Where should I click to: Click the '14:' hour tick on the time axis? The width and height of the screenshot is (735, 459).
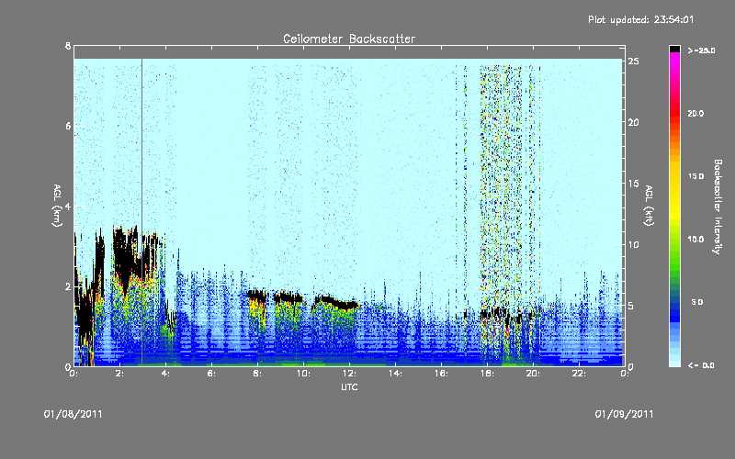[x=395, y=374]
